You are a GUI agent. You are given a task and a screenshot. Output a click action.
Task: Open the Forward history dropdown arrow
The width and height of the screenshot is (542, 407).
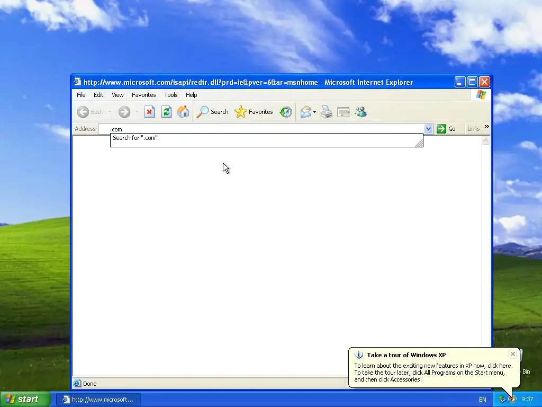tap(137, 112)
